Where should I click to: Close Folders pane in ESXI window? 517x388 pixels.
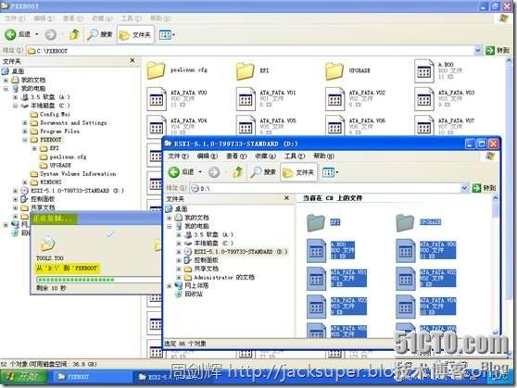287,198
